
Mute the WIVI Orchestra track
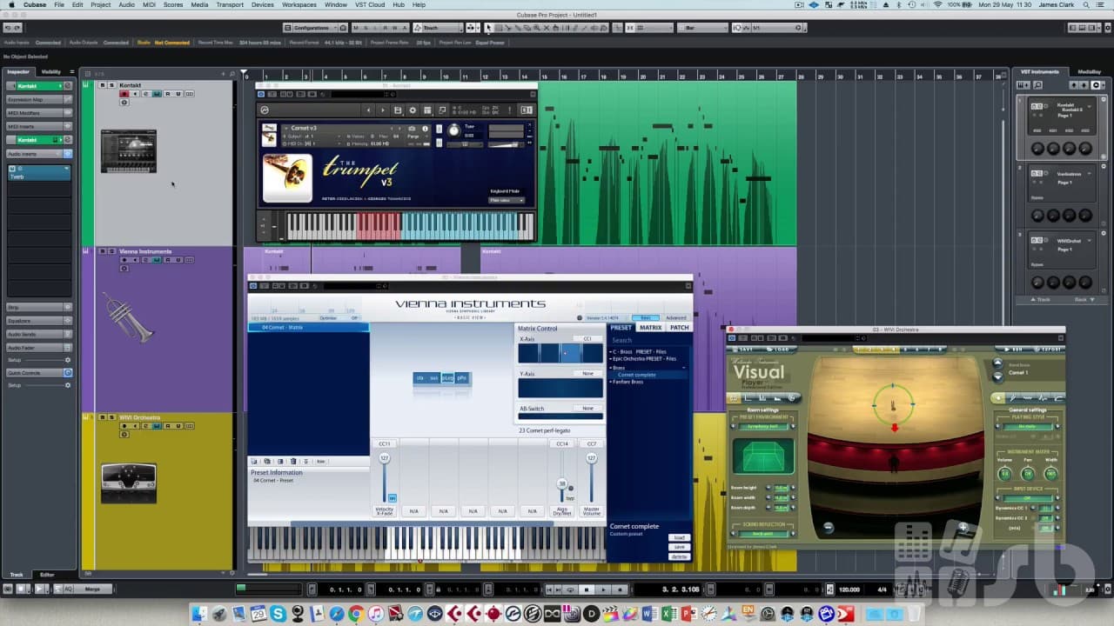103,417
